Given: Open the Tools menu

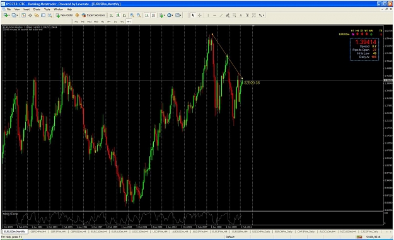Looking at the screenshot, I should coord(47,9).
